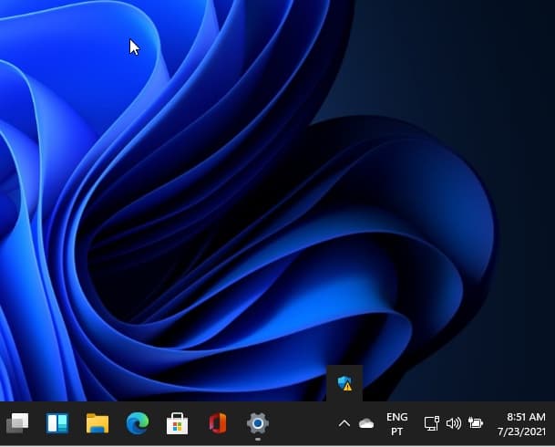Switch to the Settings gear app
The height and width of the screenshot is (447, 555).
258,423
